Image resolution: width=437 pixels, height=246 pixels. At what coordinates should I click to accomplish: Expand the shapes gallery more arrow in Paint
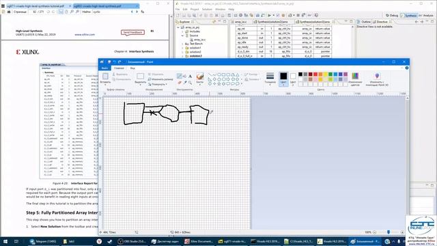241,83
